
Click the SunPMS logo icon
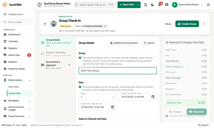[5, 5]
